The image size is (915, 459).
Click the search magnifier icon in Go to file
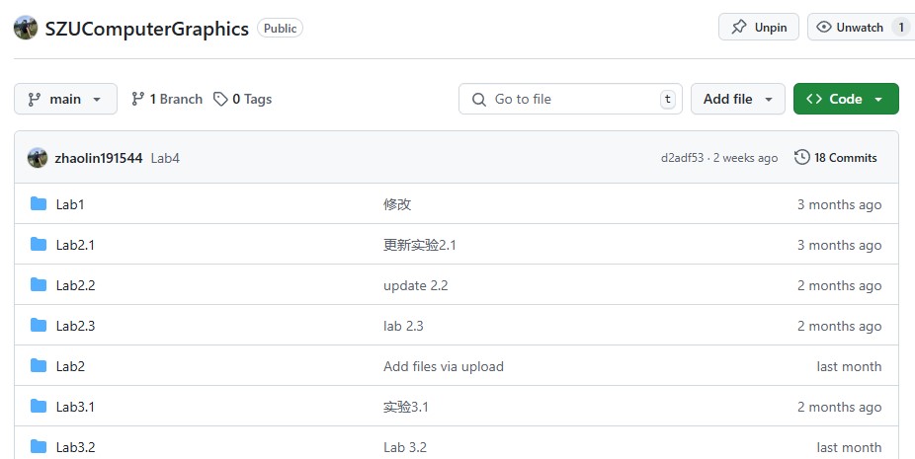[479, 99]
